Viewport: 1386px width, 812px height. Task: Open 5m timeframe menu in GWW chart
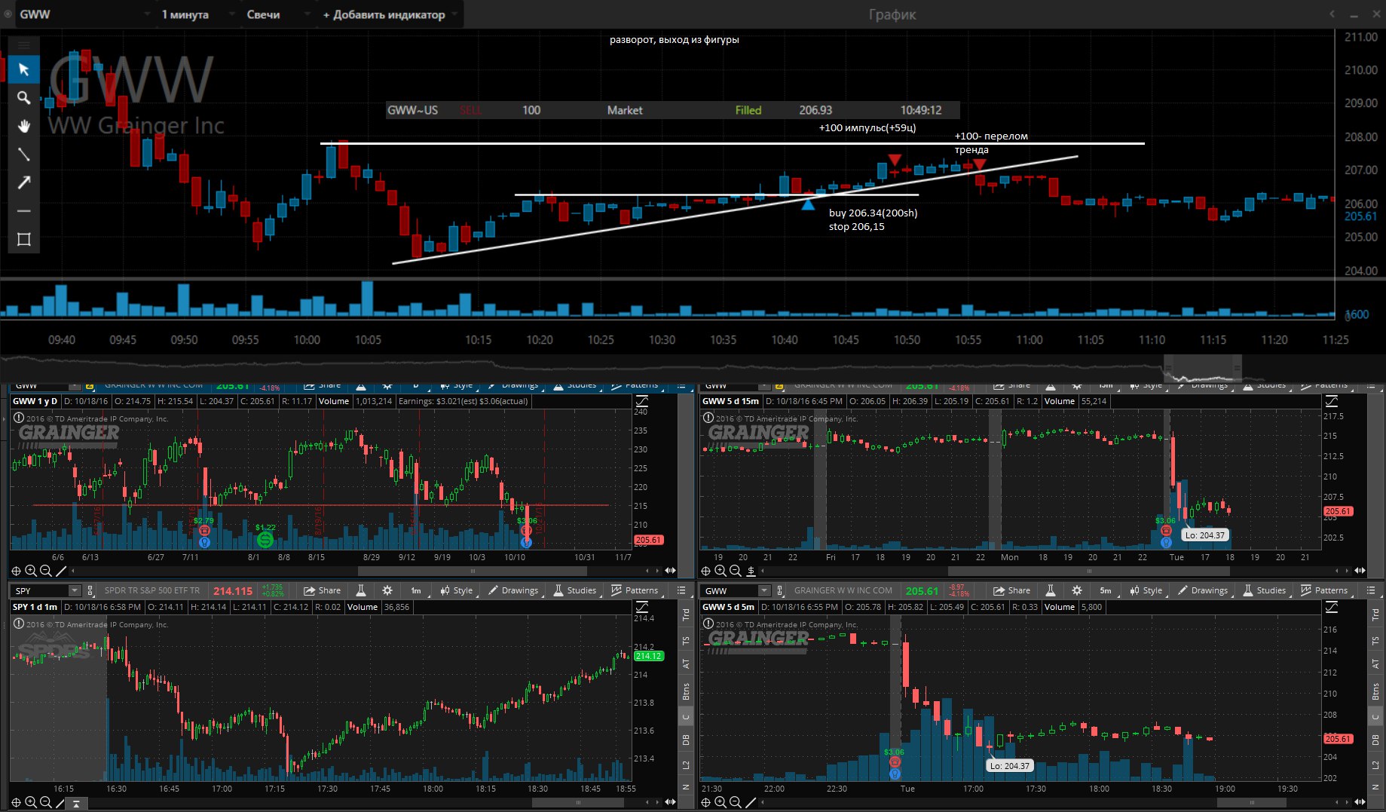click(1106, 590)
